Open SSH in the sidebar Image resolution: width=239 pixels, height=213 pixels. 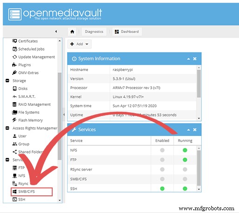tap(19, 200)
